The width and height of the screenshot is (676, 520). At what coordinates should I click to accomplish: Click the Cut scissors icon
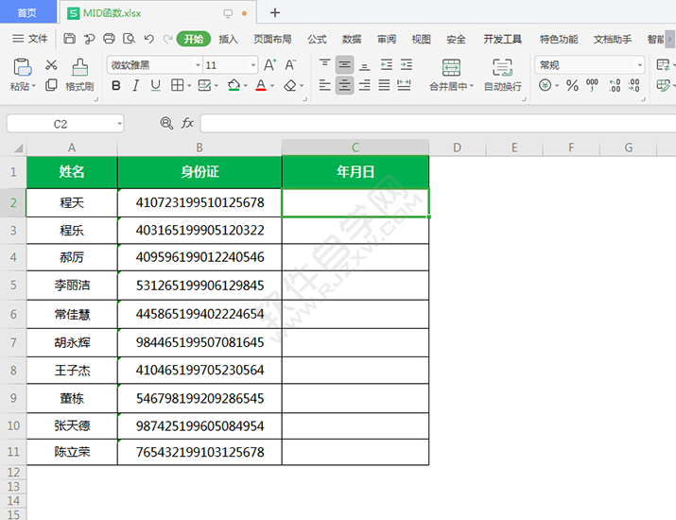51,65
